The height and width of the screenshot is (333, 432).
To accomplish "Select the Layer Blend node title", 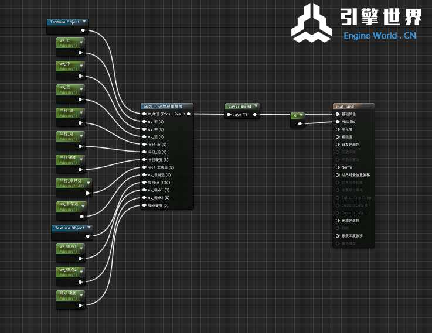I will tap(239, 107).
